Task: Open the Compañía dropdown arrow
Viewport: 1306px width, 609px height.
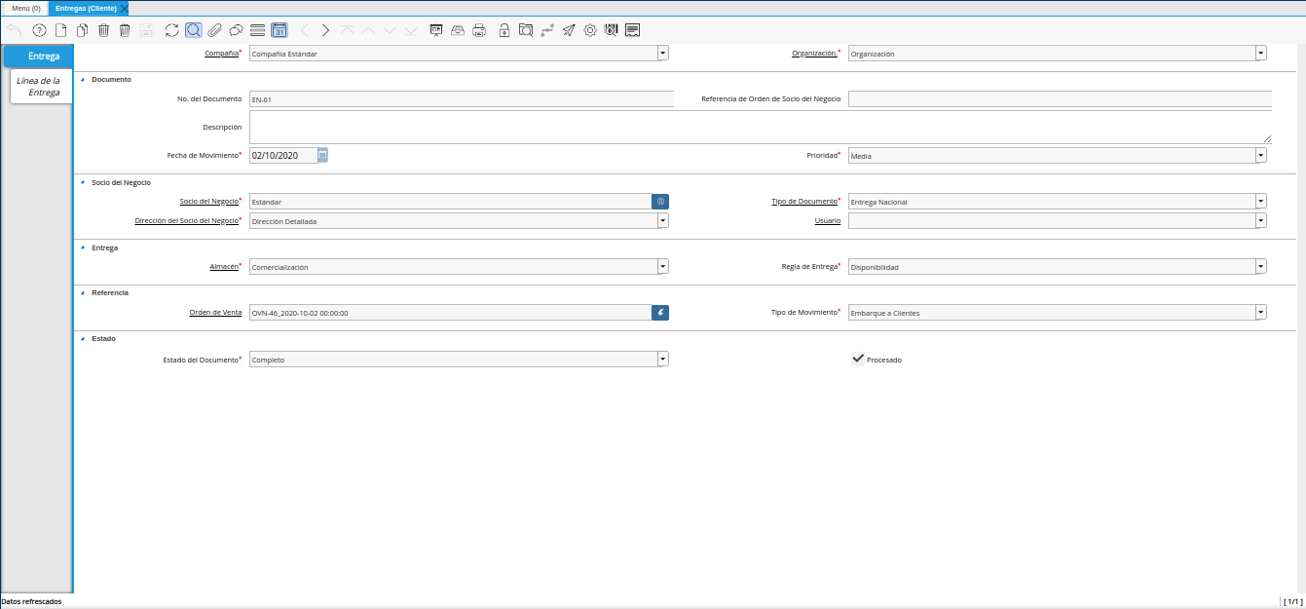Action: (663, 54)
